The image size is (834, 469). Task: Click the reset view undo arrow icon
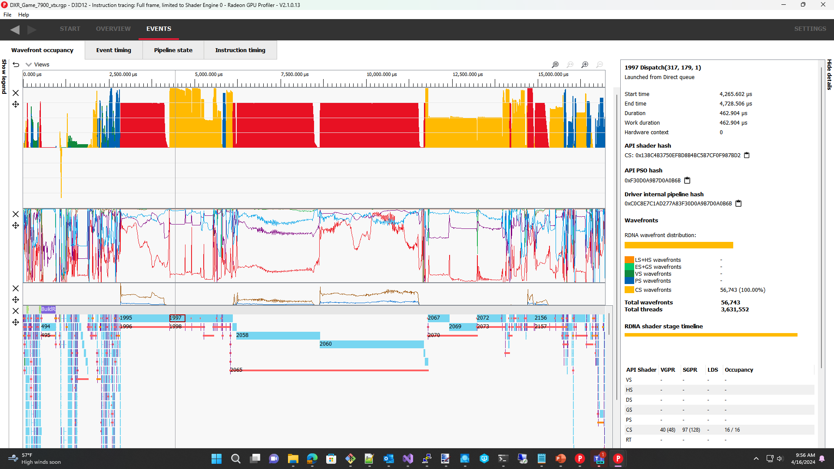16,64
